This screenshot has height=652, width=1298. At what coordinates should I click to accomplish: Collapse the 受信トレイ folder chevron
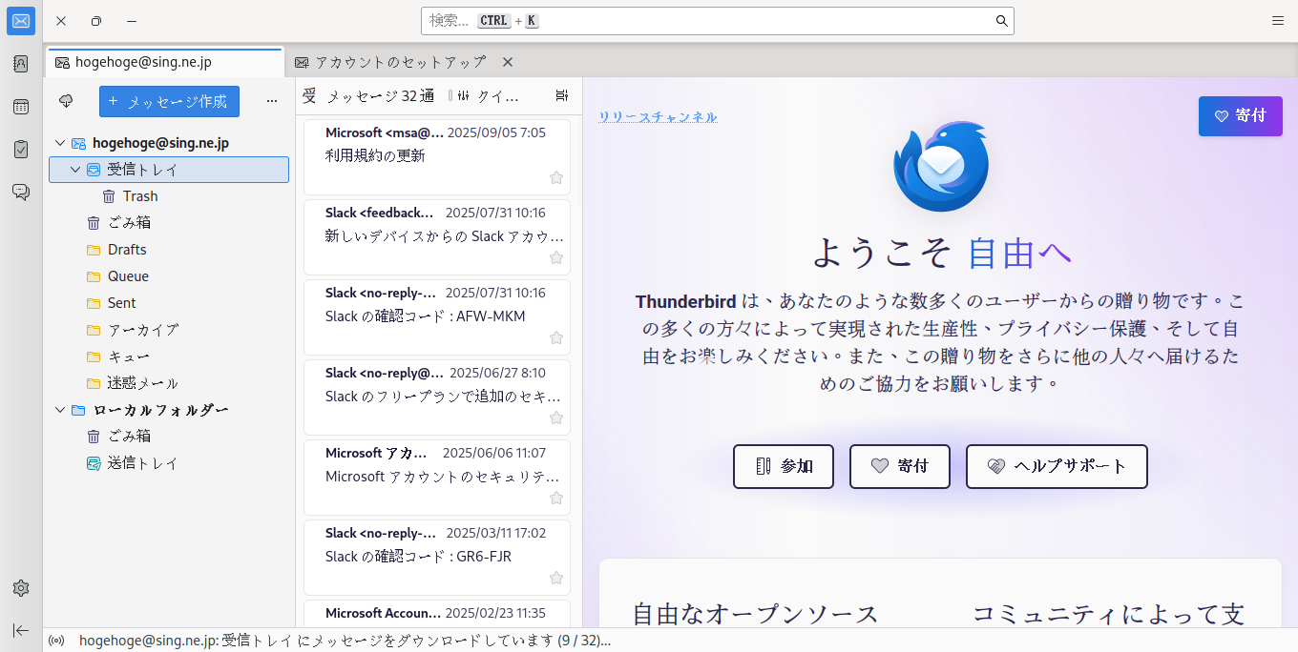(x=75, y=170)
